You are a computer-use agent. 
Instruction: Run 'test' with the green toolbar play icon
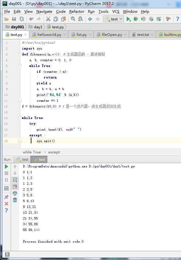[x=128, y=19]
